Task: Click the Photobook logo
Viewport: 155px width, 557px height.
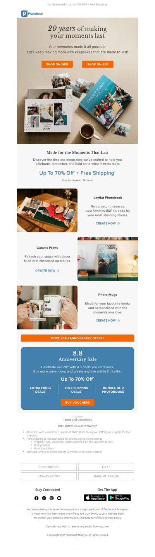Action: tap(32, 14)
